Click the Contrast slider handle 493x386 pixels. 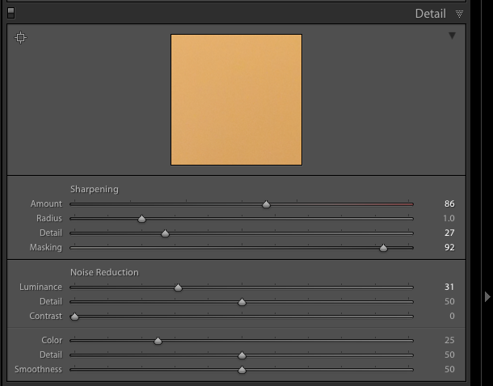point(75,317)
